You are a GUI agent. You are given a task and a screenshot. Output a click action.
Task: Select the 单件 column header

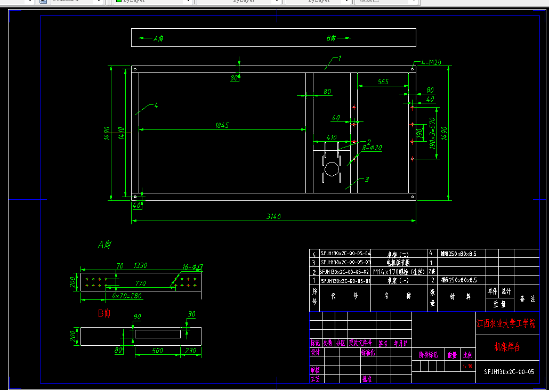point(493,291)
